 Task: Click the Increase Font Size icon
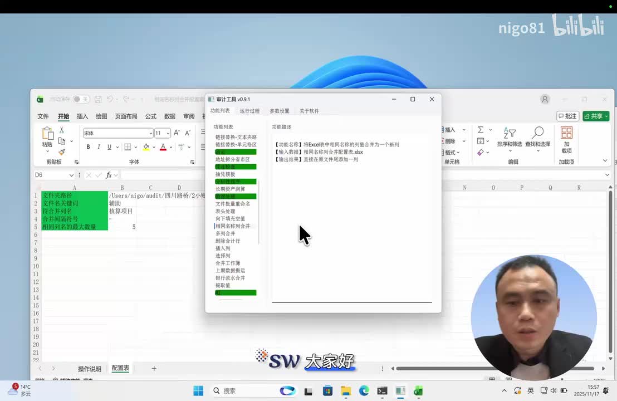tap(177, 133)
